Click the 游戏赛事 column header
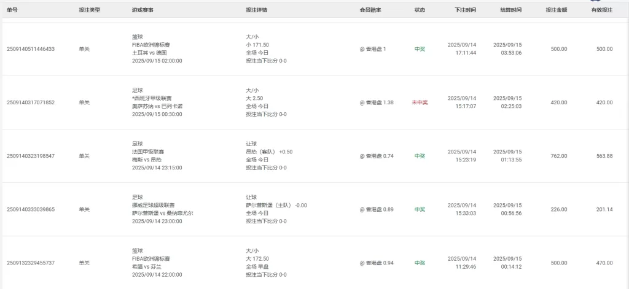629x289 pixels. coord(143,10)
